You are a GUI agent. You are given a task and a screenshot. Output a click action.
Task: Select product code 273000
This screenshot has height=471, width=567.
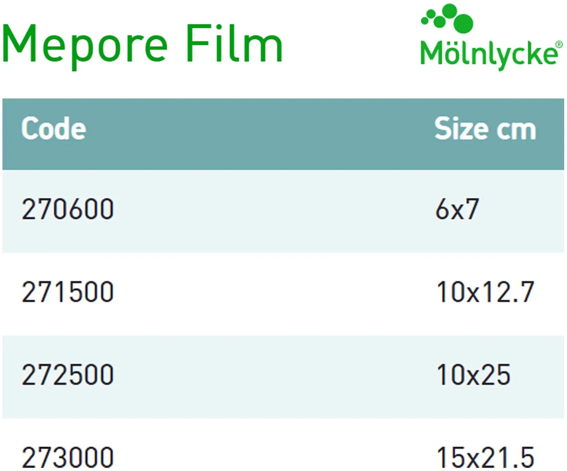click(68, 457)
